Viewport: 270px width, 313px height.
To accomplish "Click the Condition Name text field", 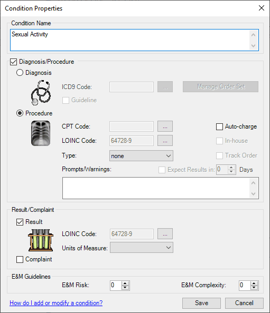I will pos(134,40).
